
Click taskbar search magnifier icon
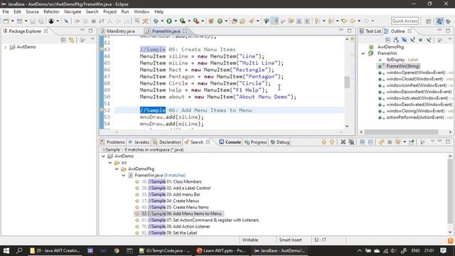click(19, 250)
